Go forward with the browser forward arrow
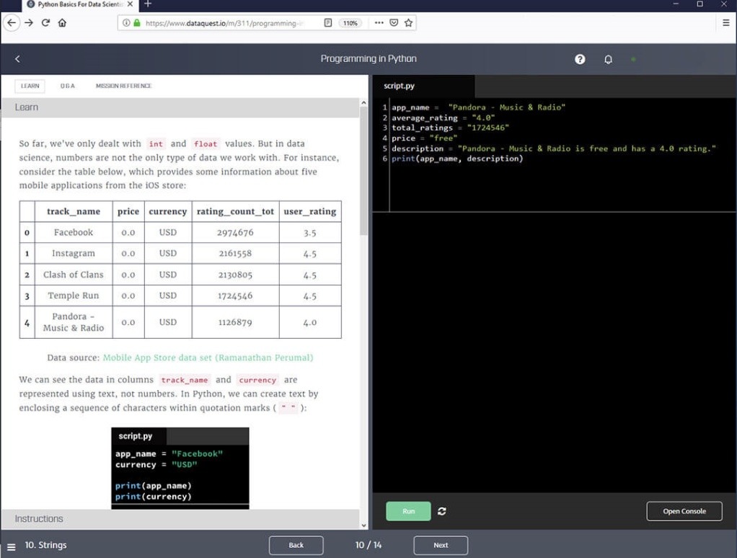Screen dimensions: 737x558 29,22
